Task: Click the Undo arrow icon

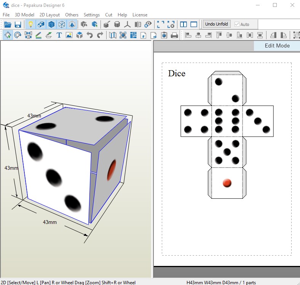Action: point(90,35)
